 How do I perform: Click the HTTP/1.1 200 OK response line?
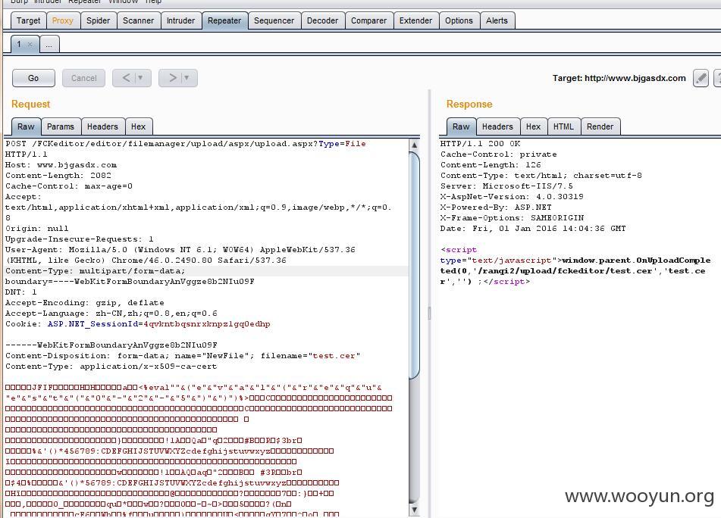click(x=480, y=144)
